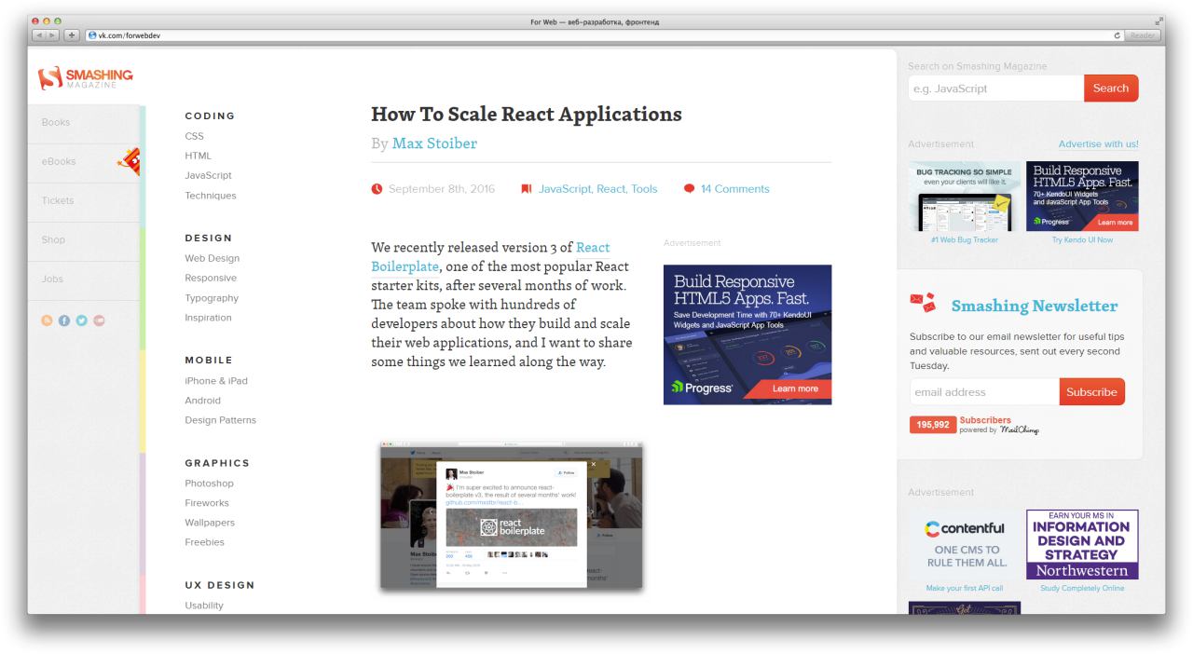Open the Tickets menu item
The image size is (1193, 654).
(x=57, y=200)
